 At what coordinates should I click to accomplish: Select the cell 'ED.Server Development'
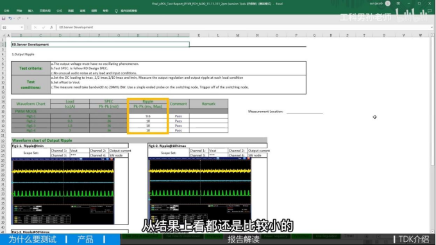100,44
